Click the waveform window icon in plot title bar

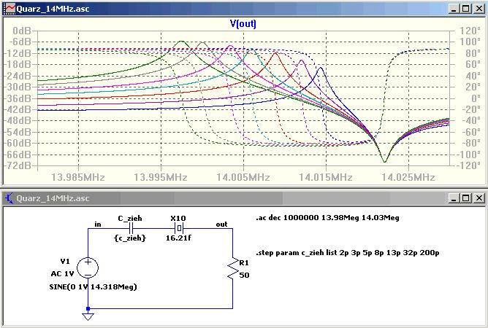[9, 9]
